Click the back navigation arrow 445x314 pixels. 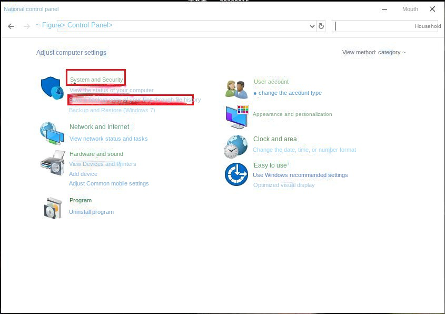(x=11, y=25)
